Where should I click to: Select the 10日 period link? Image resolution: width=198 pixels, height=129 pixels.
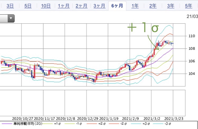click(46, 6)
